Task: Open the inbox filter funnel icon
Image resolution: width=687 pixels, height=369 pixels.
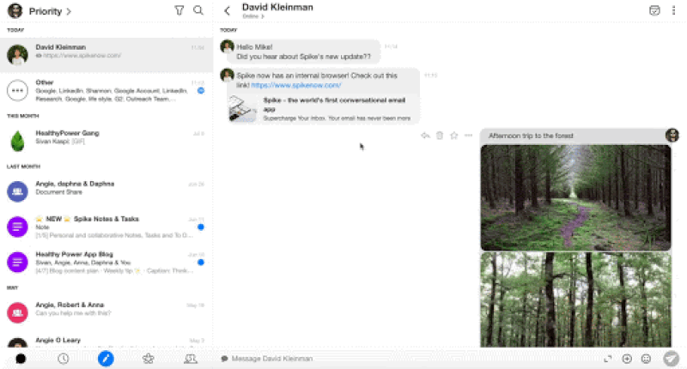Action: point(179,10)
